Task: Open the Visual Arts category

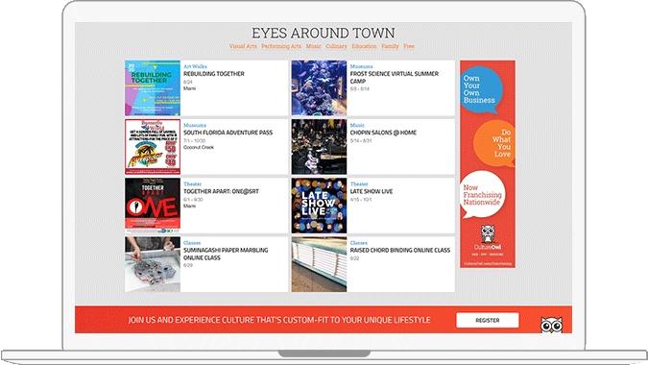Action: tap(243, 46)
